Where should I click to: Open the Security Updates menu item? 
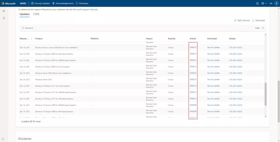pyautogui.click(x=40, y=3)
